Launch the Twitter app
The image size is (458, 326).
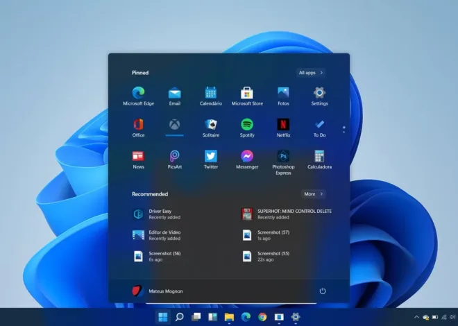point(210,160)
